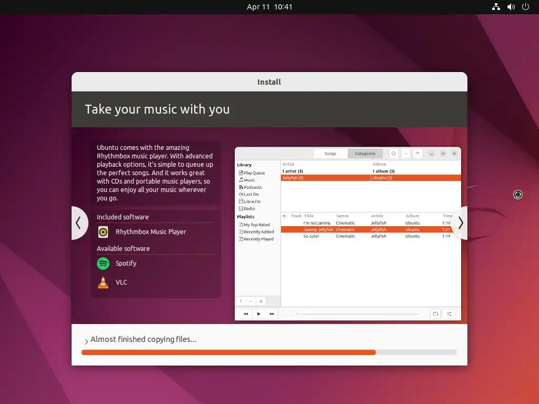Select Libre.fm in the sidebar
The width and height of the screenshot is (539, 404).
coord(250,201)
